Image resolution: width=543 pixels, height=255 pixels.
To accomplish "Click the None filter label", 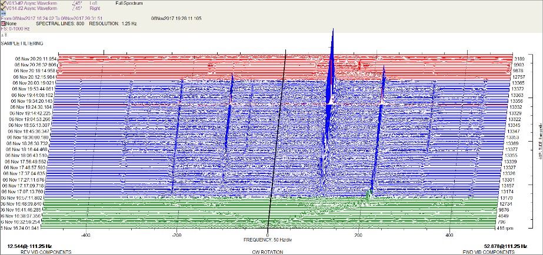I will tap(11, 24).
